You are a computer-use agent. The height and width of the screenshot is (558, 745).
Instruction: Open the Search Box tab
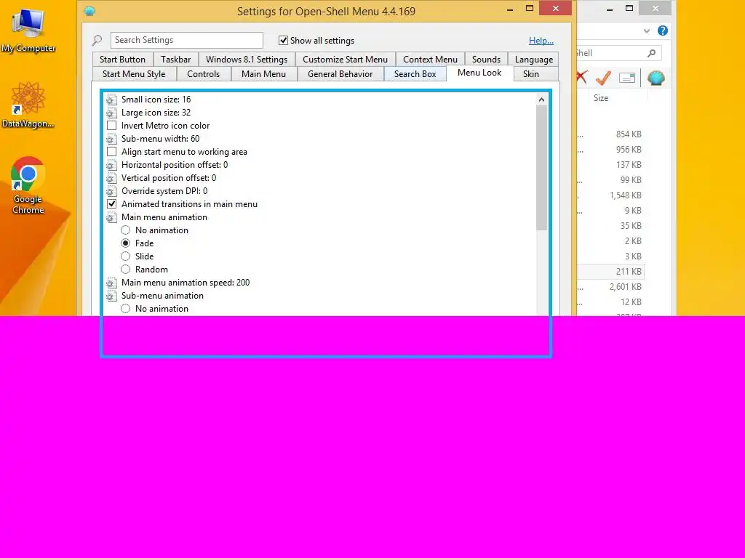click(x=415, y=74)
